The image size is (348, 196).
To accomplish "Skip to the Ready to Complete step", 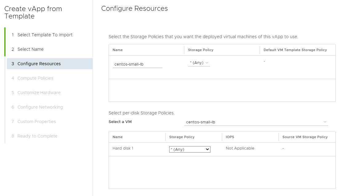I will pyautogui.click(x=37, y=136).
